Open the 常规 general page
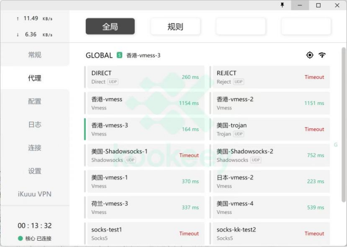 click(x=35, y=55)
